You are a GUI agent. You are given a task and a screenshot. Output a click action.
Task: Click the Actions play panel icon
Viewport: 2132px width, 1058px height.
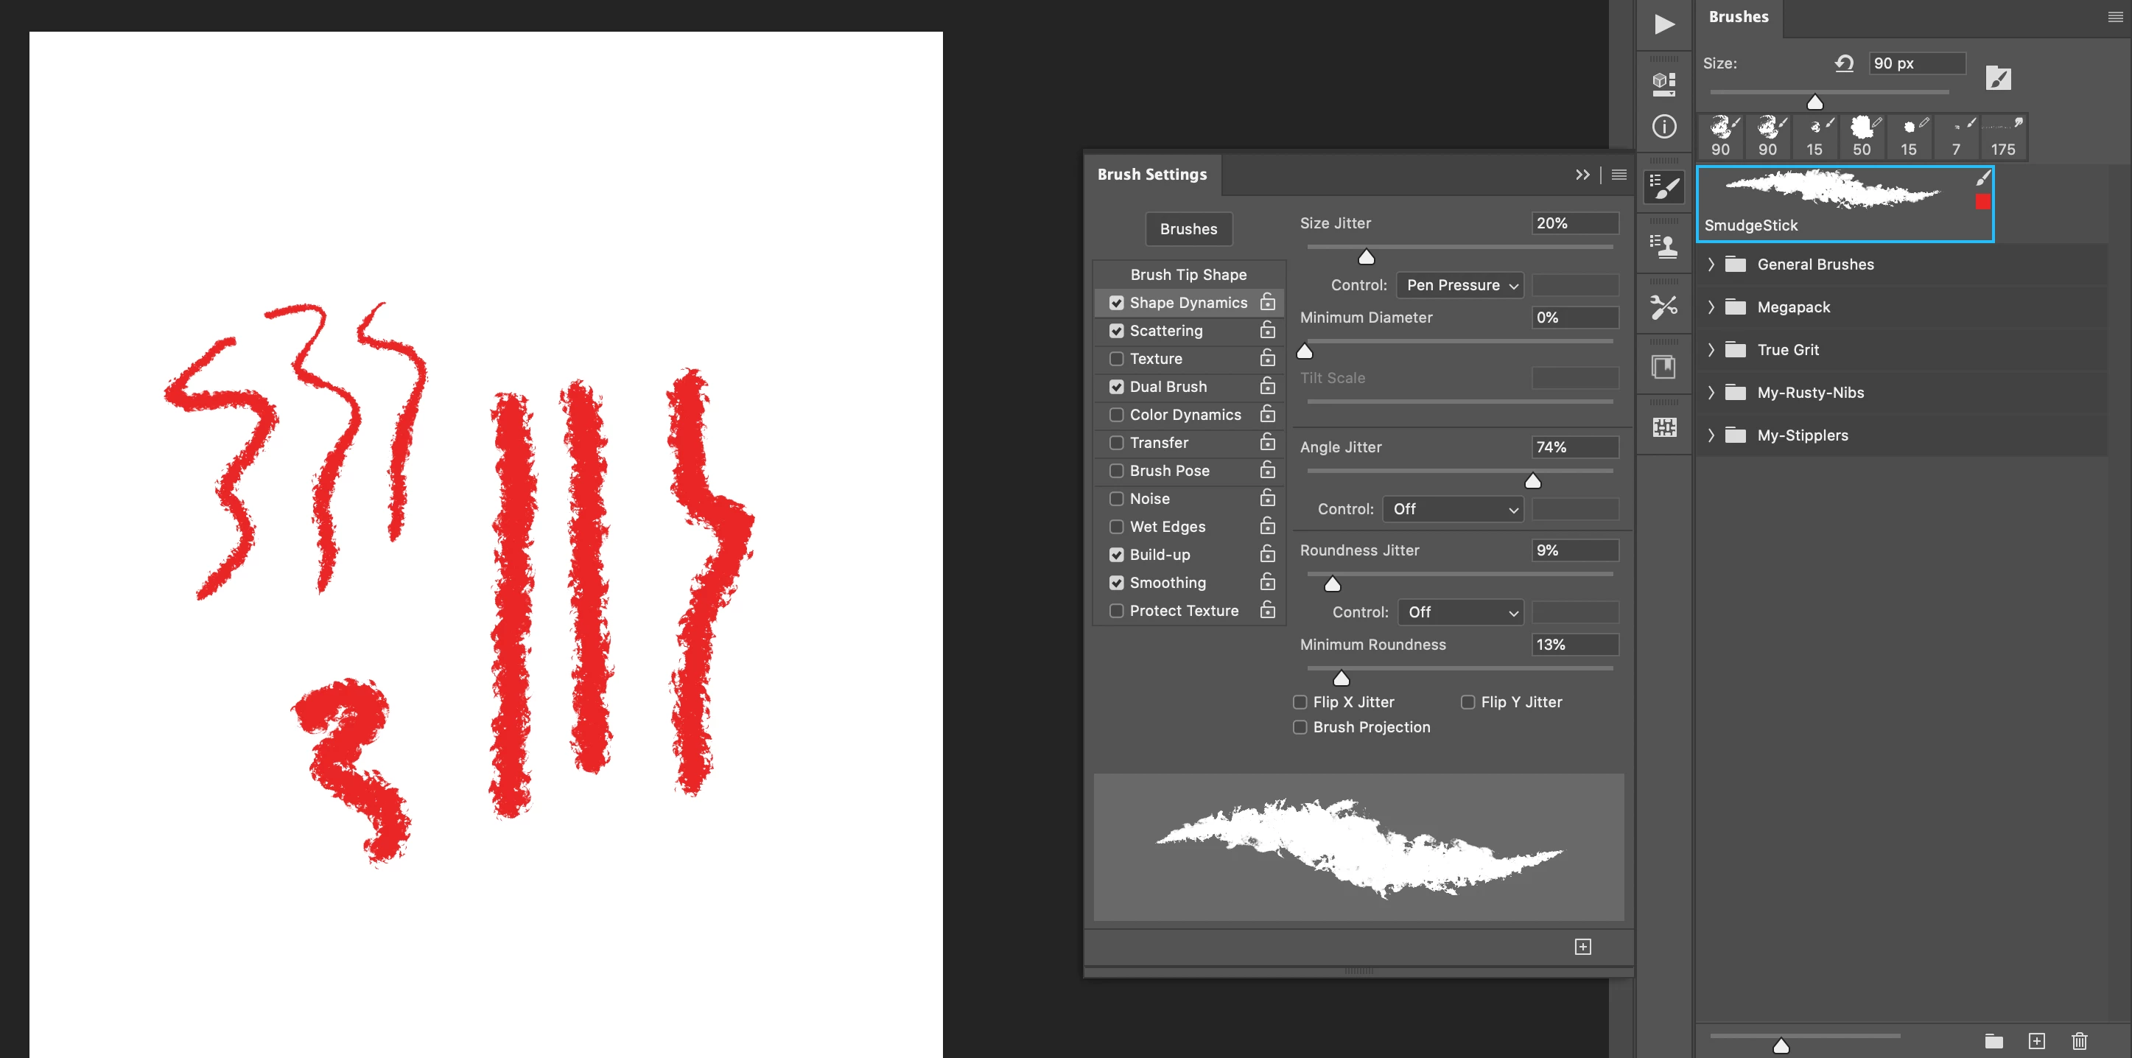(1663, 24)
